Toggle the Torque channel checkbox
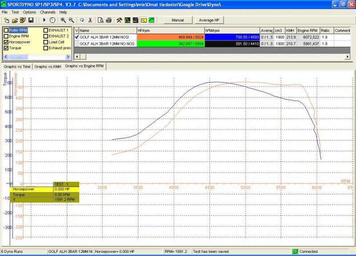The height and width of the screenshot is (256, 356). 6,48
